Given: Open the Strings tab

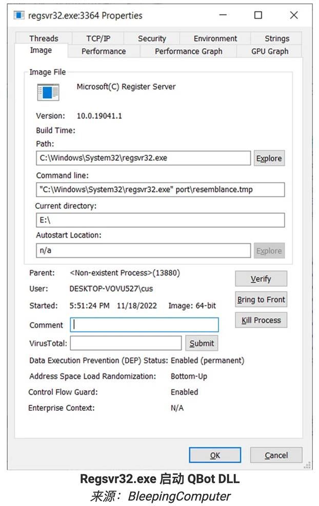Looking at the screenshot, I should (276, 39).
